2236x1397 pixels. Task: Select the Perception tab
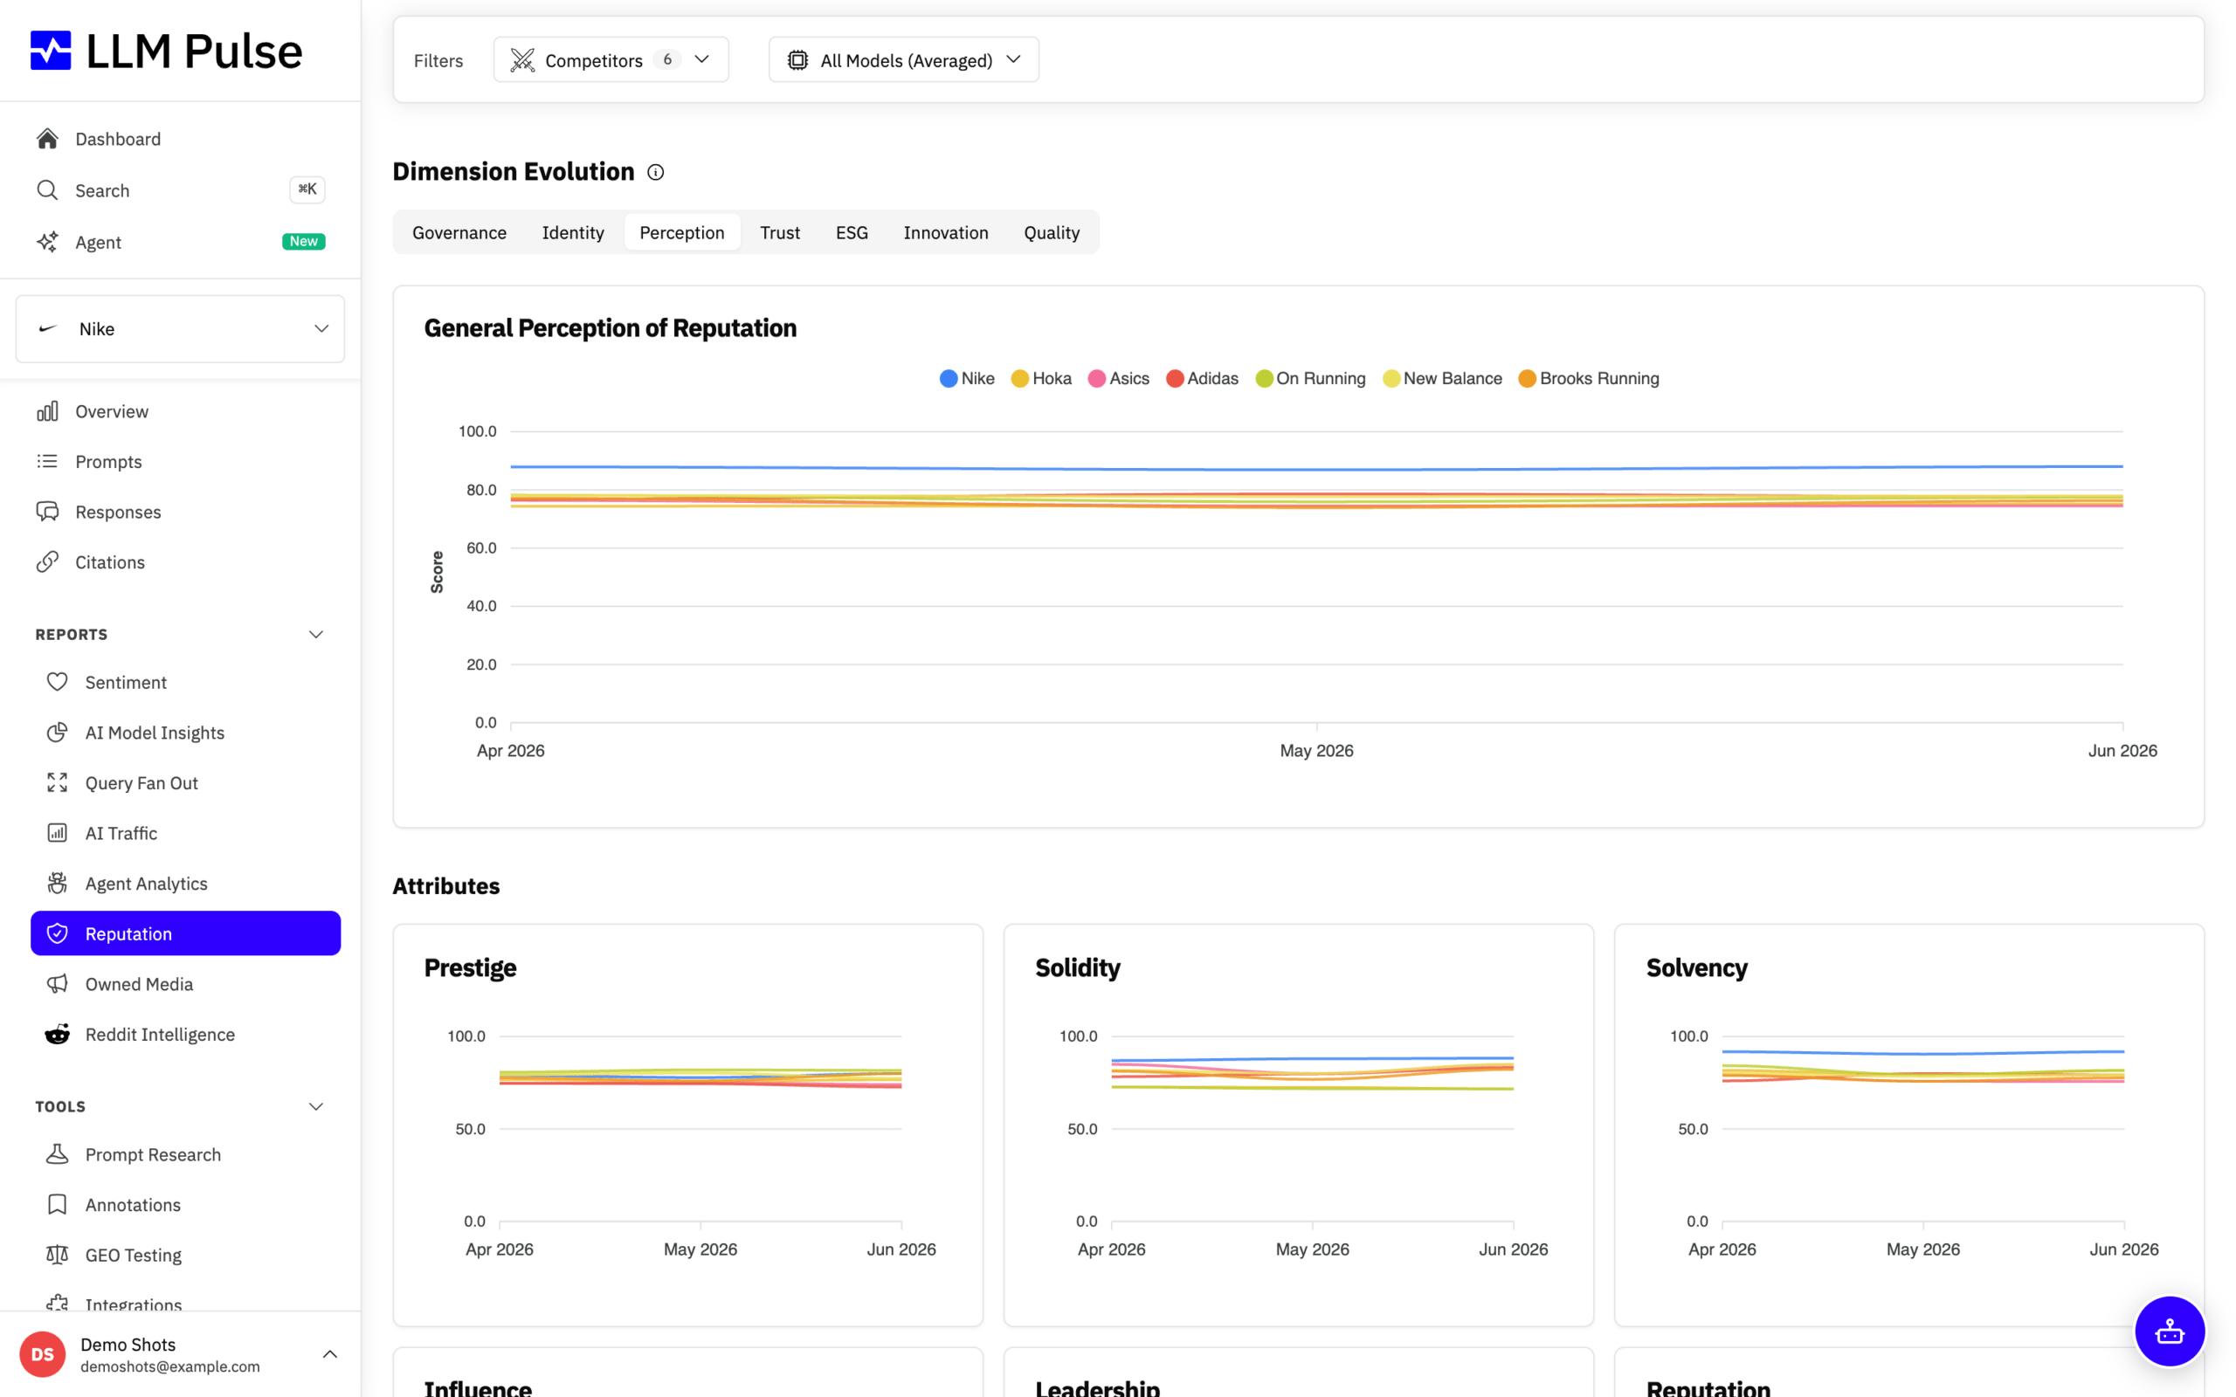click(682, 233)
